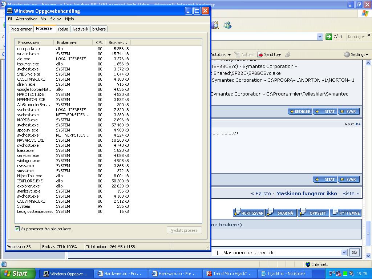Click the browser scrollbar down arrow

tap(368, 256)
